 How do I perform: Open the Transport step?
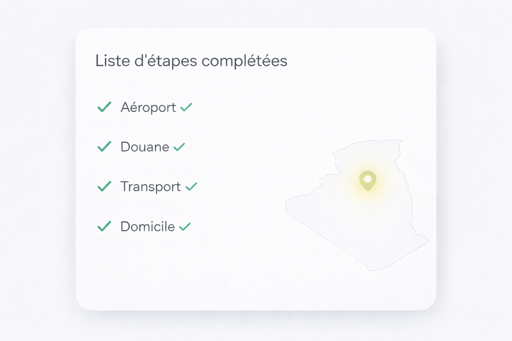(x=150, y=187)
